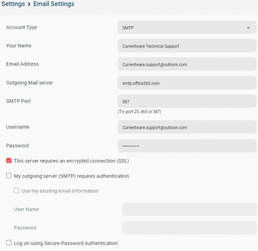Open the Account Type SMTP dropdown
This screenshot has width=258, height=251.
187,27
